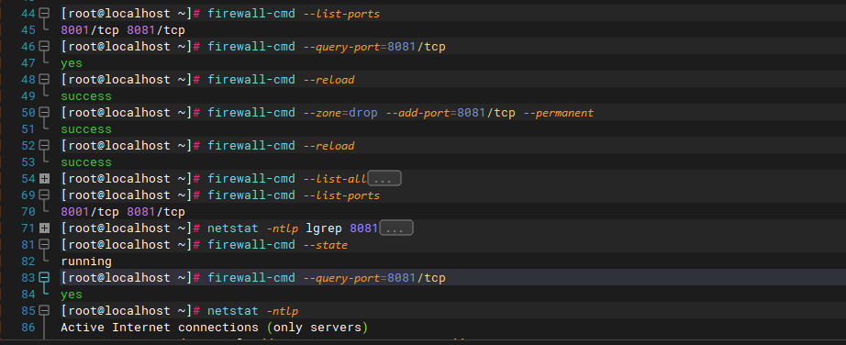Click the '8001/tcp 8081/tcp' output on line 70

(x=123, y=212)
